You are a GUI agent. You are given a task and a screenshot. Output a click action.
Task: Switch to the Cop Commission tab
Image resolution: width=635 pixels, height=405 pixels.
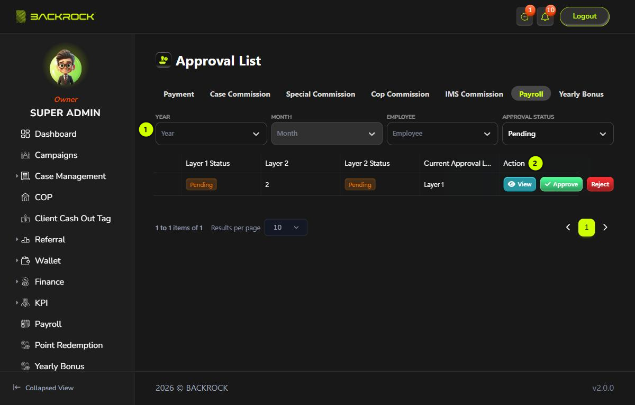[400, 94]
